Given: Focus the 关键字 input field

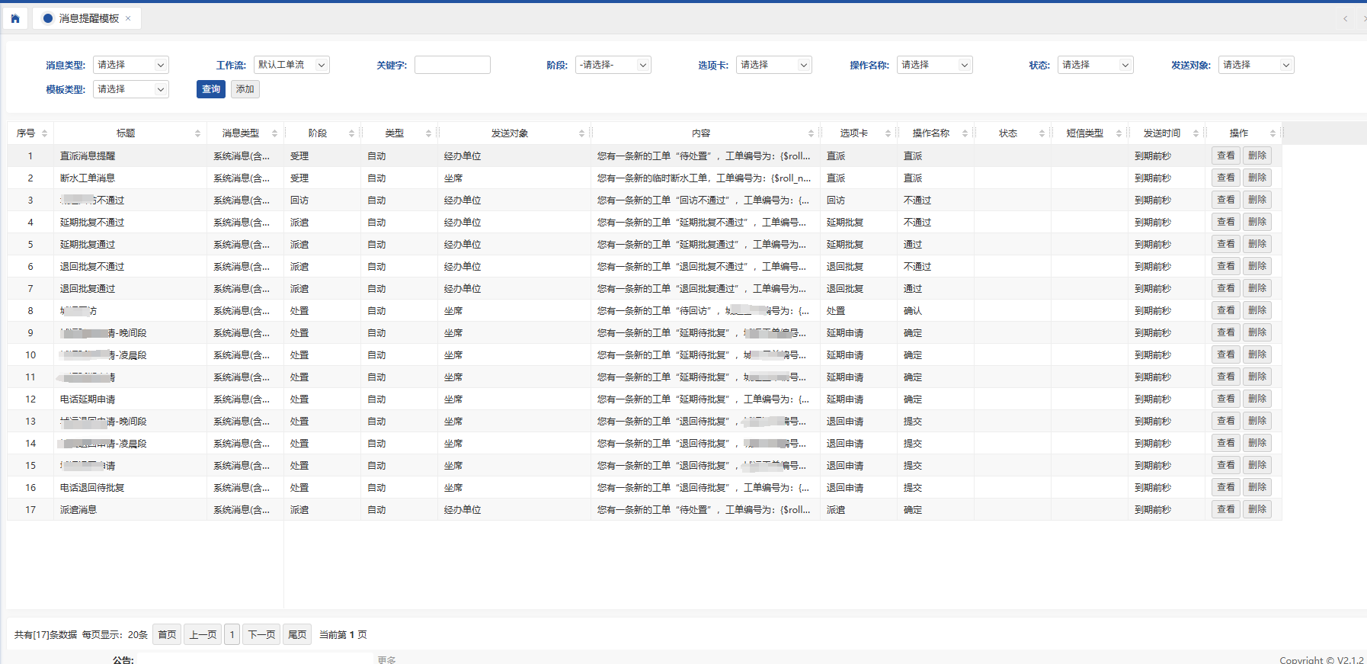Looking at the screenshot, I should pyautogui.click(x=452, y=65).
